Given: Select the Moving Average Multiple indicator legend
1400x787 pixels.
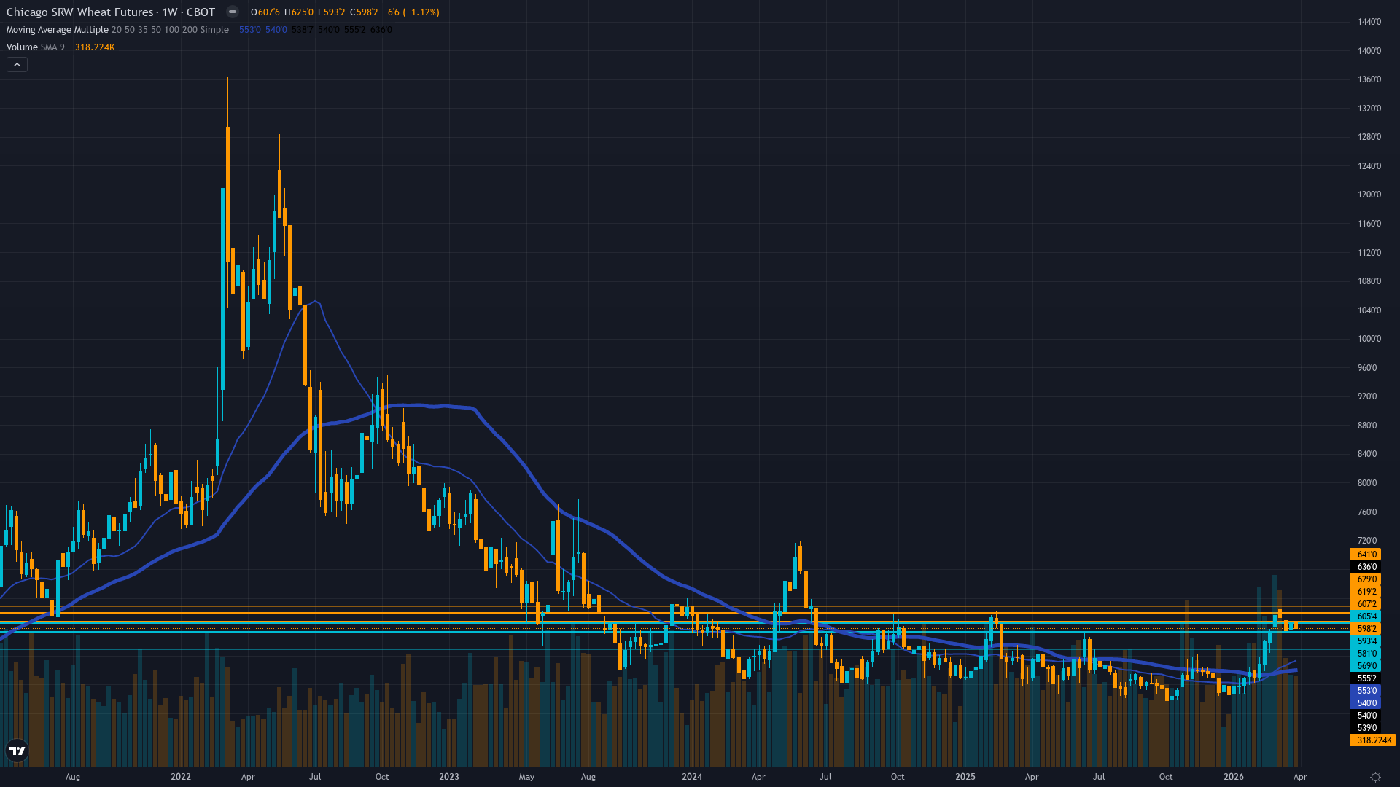Looking at the screenshot, I should click(117, 30).
